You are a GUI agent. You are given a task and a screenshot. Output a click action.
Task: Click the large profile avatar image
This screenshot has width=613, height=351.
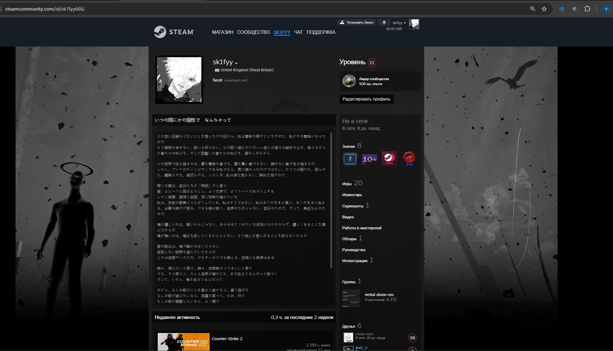point(179,80)
